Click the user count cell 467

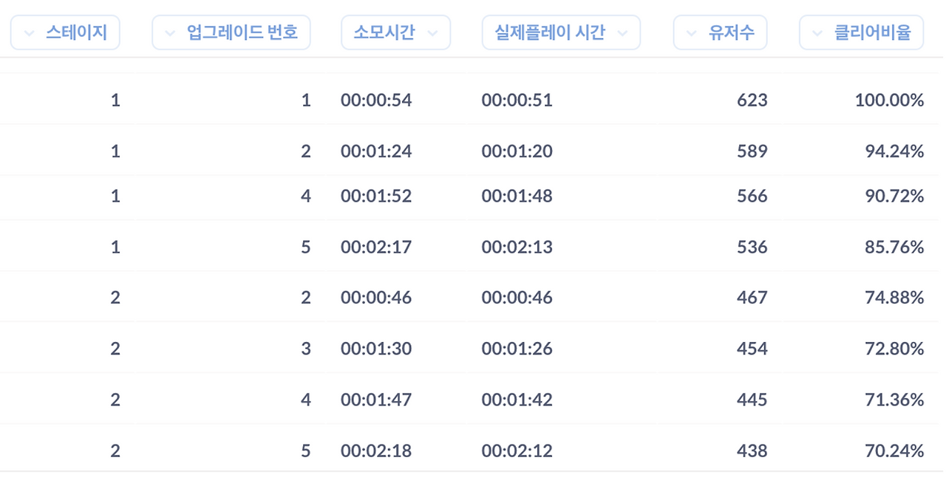point(752,297)
